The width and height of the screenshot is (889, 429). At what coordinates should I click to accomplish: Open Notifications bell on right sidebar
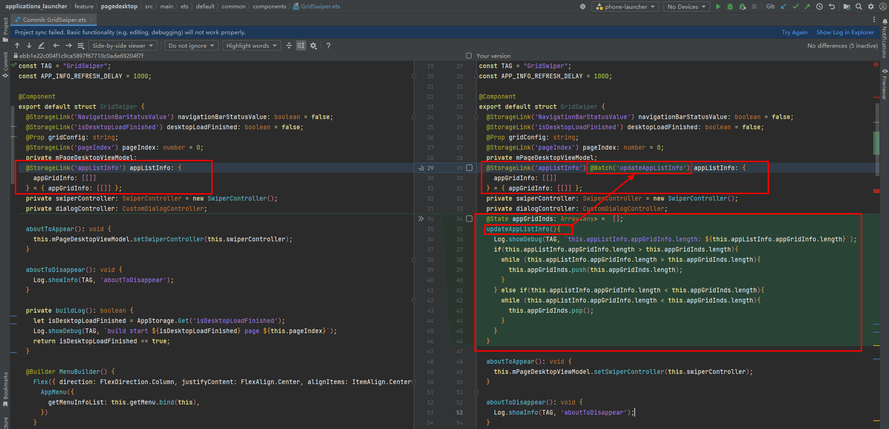click(x=884, y=21)
